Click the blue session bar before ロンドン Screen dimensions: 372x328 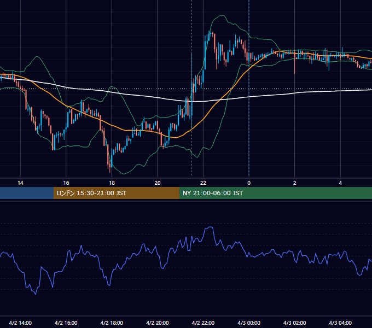click(27, 193)
